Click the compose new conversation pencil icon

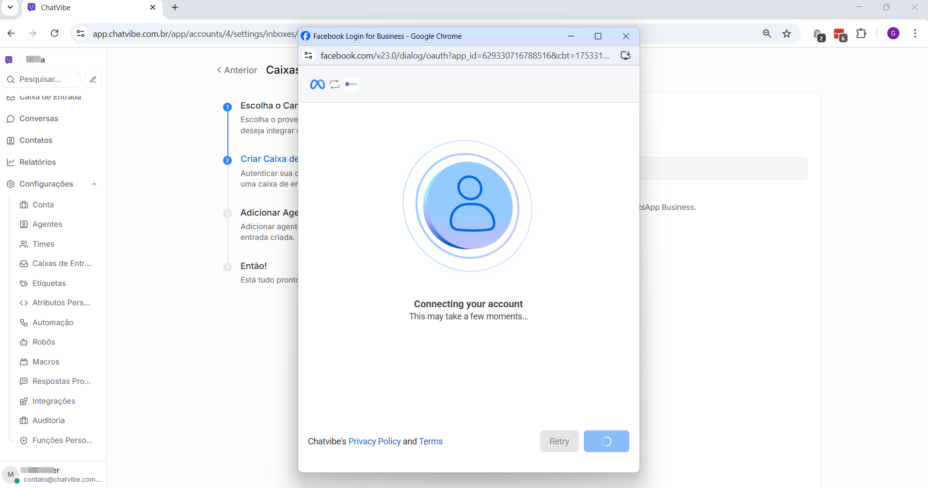click(93, 79)
